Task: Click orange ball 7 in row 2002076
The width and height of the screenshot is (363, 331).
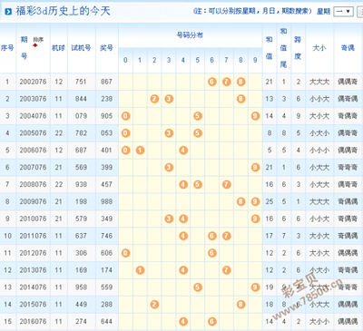Action: 227,82
